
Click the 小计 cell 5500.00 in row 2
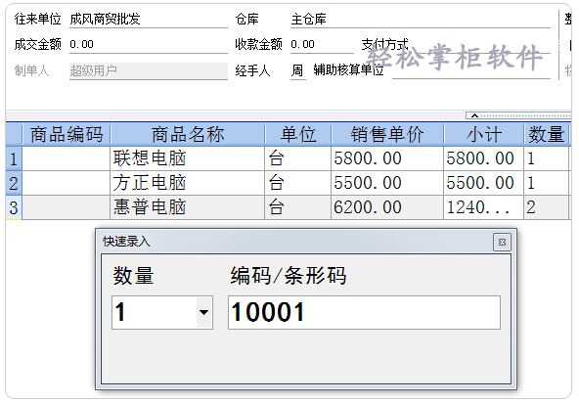(x=484, y=183)
